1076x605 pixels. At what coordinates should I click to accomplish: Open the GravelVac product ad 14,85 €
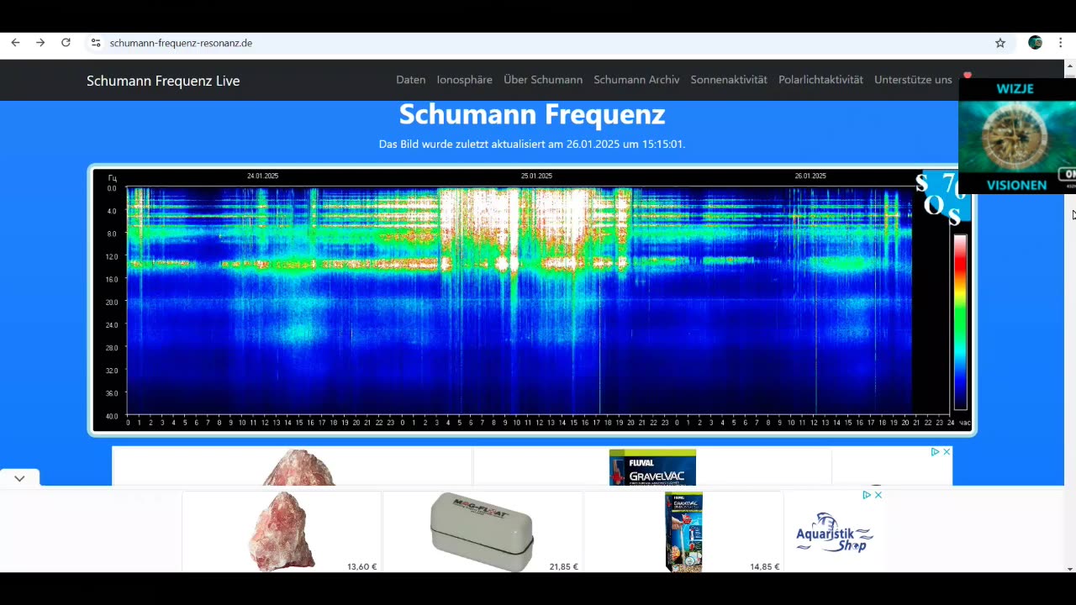pyautogui.click(x=683, y=532)
